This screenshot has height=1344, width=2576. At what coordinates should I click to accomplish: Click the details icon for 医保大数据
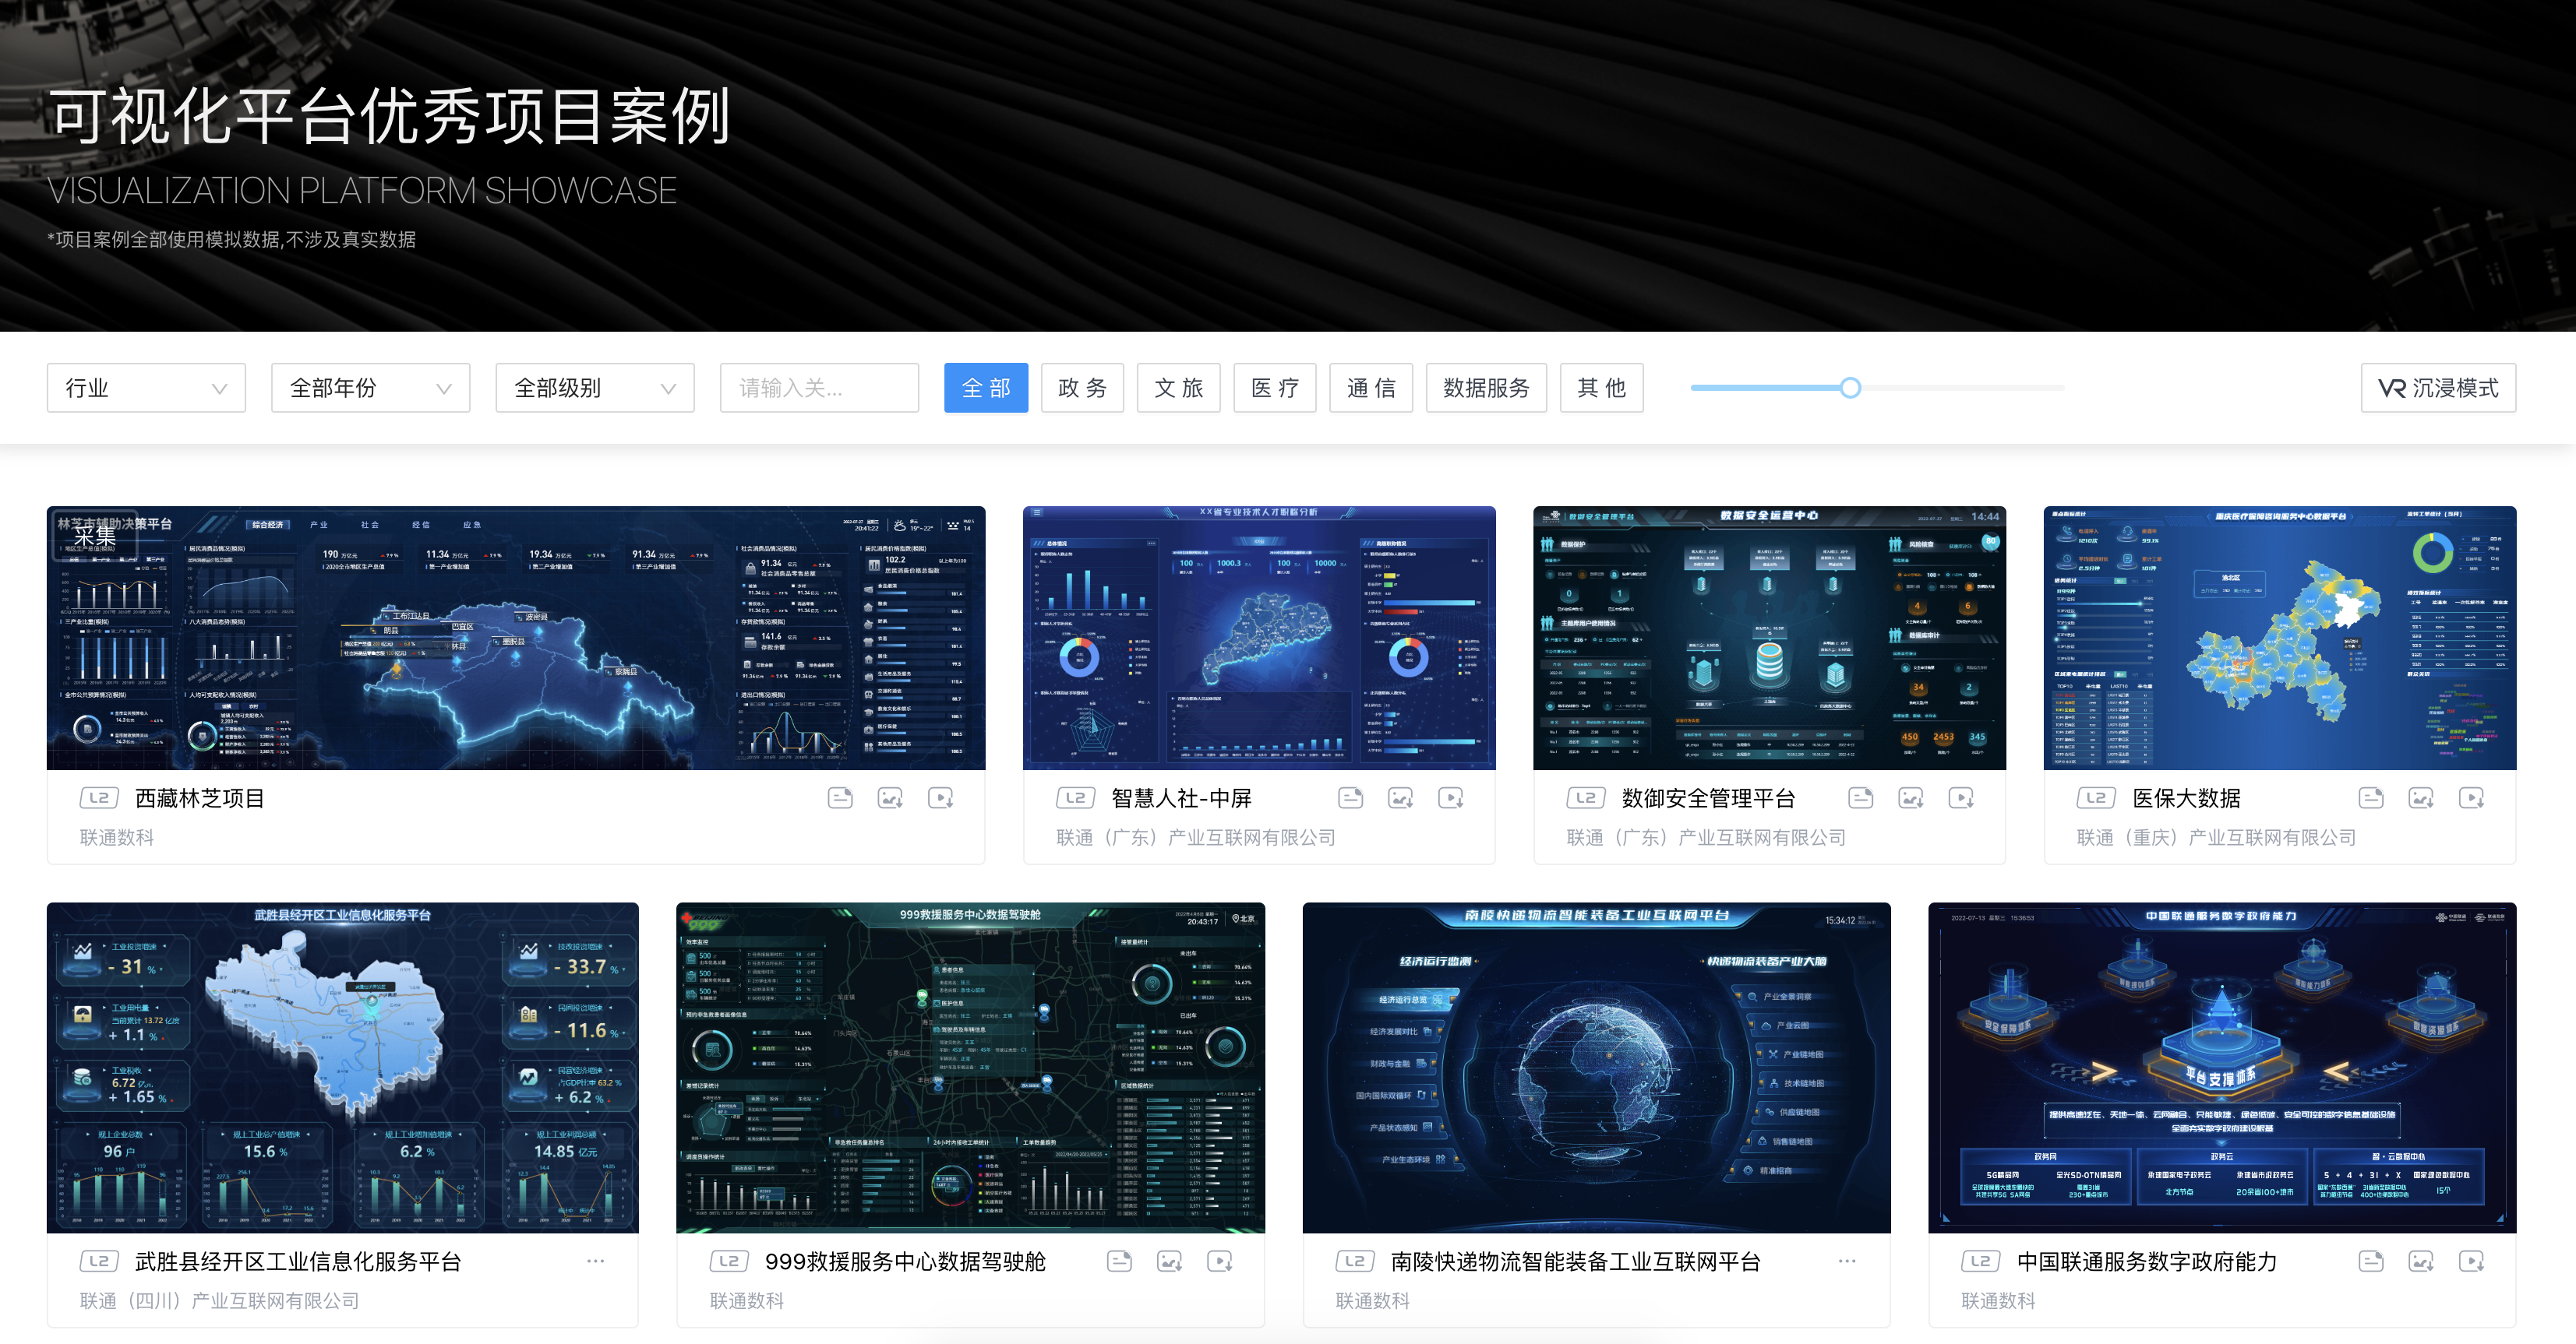coord(2370,797)
